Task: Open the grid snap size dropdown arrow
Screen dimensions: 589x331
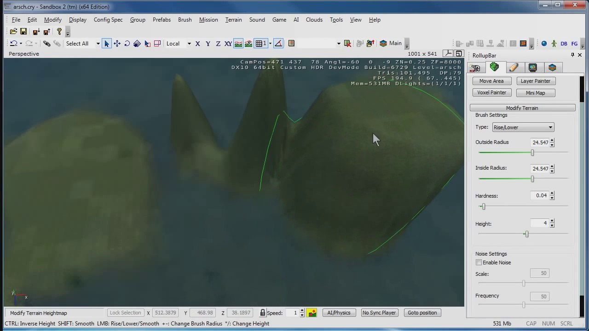Action: 270,44
